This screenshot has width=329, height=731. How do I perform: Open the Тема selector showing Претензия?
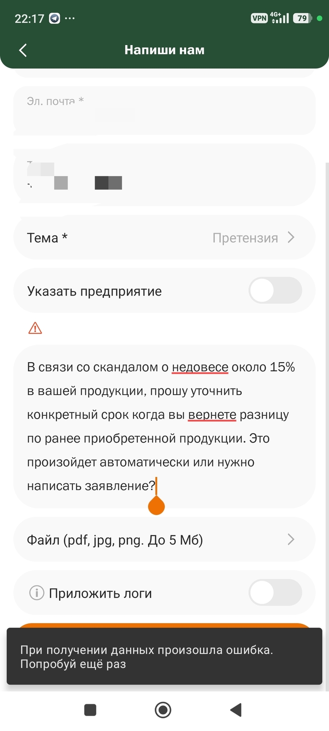pos(164,238)
